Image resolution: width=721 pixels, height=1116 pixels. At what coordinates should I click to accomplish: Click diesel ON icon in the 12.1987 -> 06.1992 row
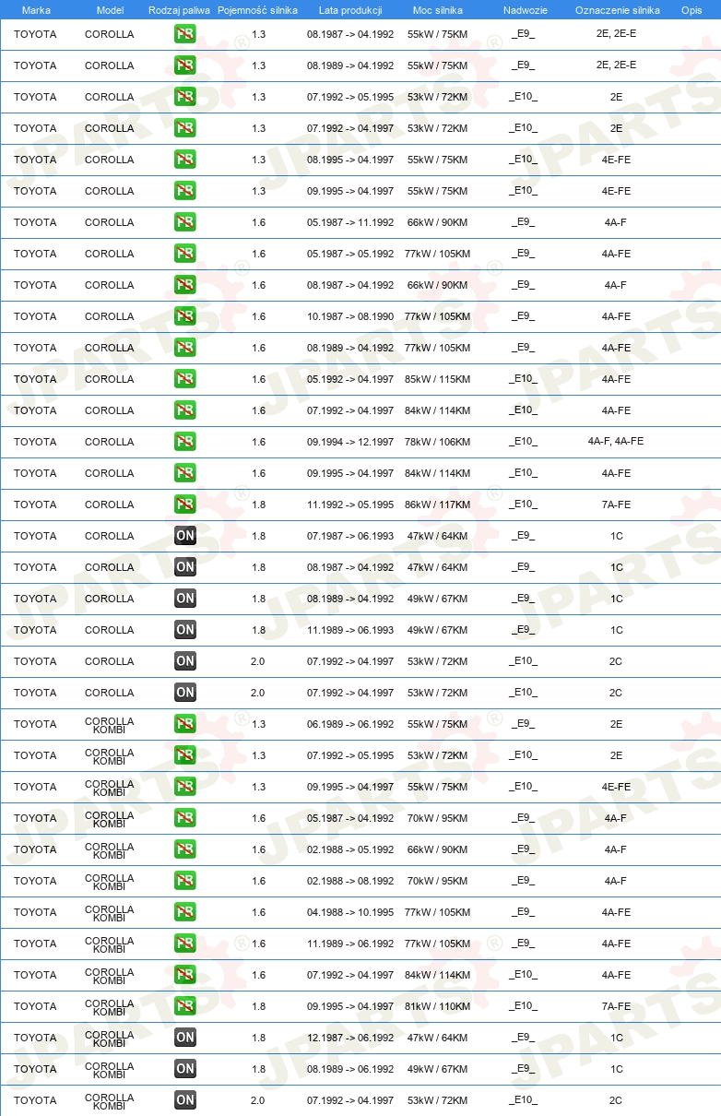[x=185, y=1038]
